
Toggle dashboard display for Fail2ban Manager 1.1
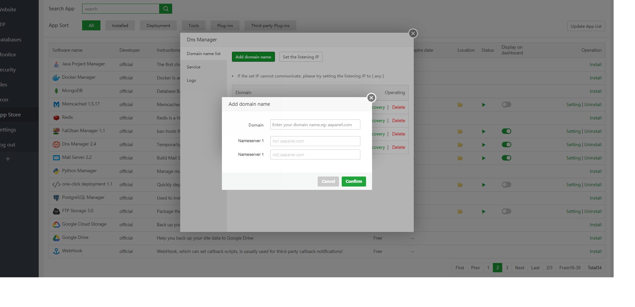coord(506,131)
